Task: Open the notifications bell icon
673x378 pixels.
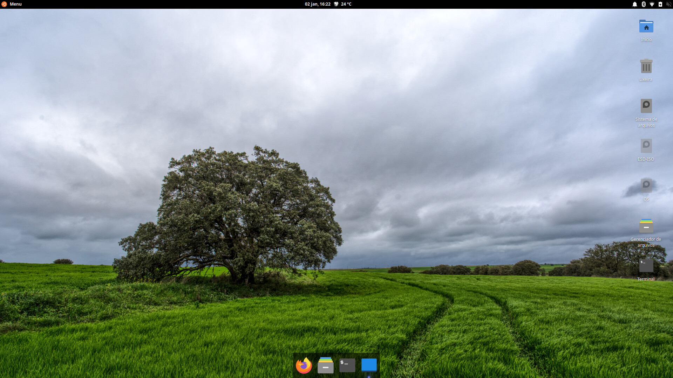Action: pos(634,4)
